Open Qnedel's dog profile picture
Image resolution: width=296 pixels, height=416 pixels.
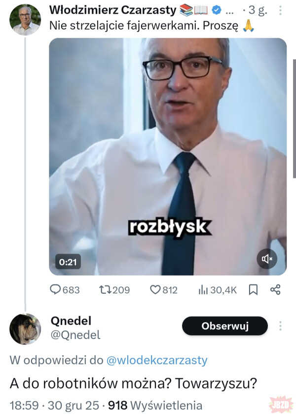(25, 329)
